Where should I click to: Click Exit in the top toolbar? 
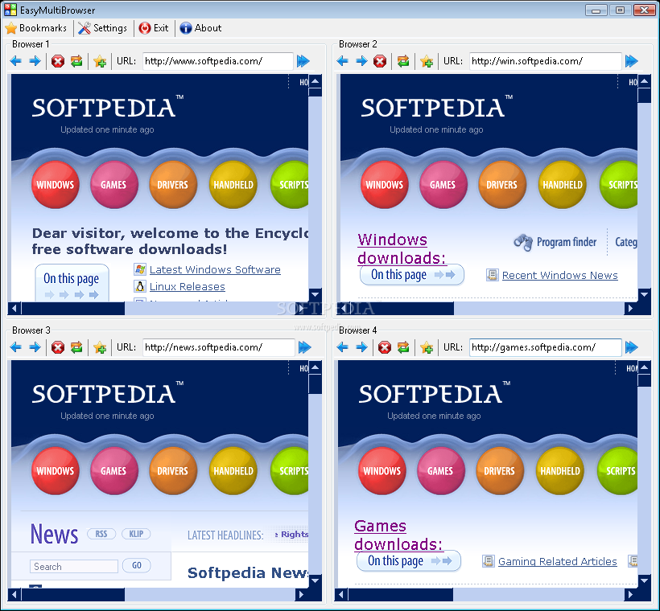(x=154, y=28)
